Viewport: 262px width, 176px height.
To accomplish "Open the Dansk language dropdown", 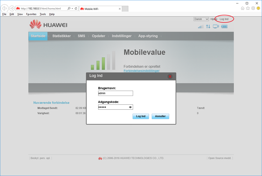I will click(x=201, y=19).
